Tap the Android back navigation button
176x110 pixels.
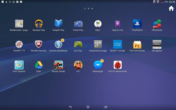pyautogui.click(x=70, y=107)
